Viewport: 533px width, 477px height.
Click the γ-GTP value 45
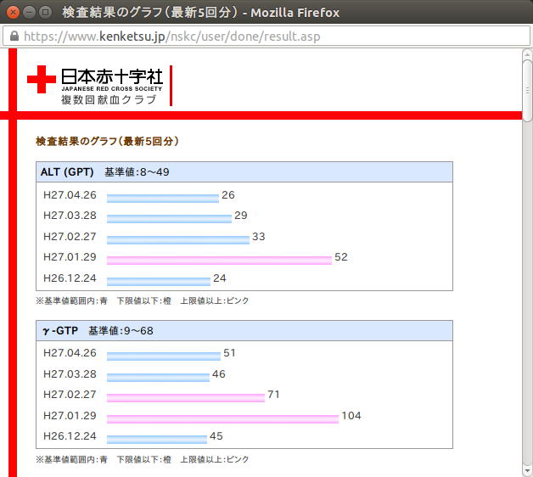click(216, 436)
